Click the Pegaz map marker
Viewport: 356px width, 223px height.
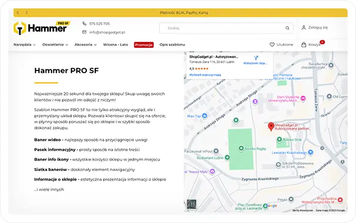pos(291,200)
